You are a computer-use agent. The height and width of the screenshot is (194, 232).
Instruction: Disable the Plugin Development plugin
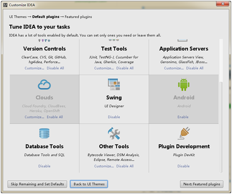tap(183, 166)
